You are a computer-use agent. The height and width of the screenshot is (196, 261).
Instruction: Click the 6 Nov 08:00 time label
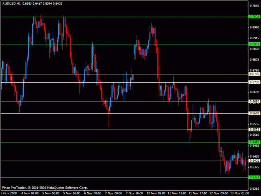click(x=93, y=193)
